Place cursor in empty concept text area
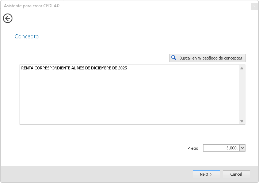 pos(128,99)
